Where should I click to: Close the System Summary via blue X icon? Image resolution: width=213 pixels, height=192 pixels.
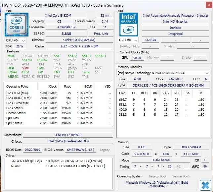(205, 185)
